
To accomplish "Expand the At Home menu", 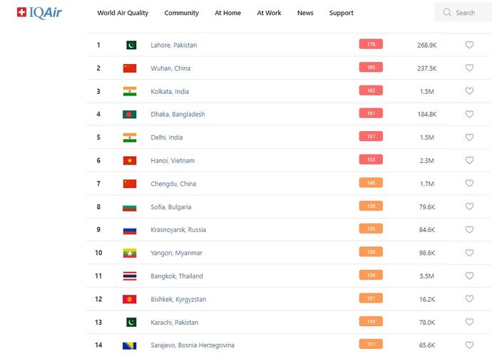I will (x=227, y=13).
